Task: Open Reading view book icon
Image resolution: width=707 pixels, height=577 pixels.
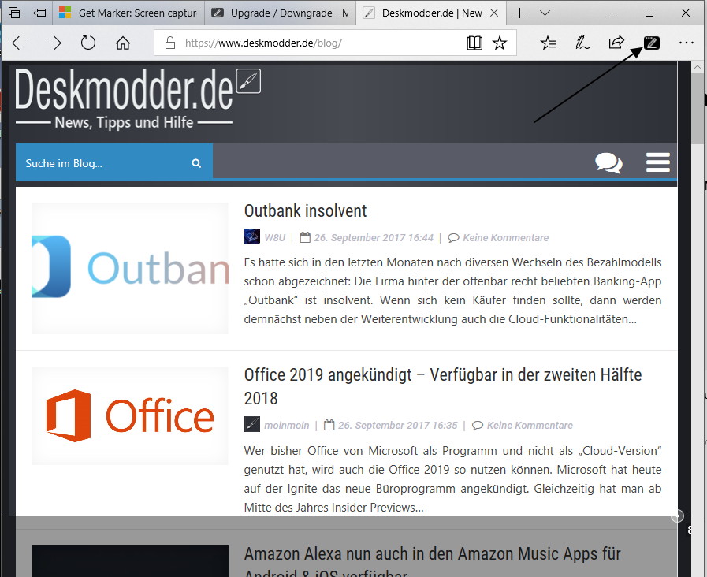Action: pos(474,43)
